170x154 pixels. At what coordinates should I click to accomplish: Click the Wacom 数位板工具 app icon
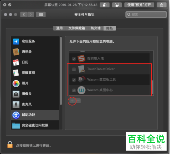coord(82,79)
